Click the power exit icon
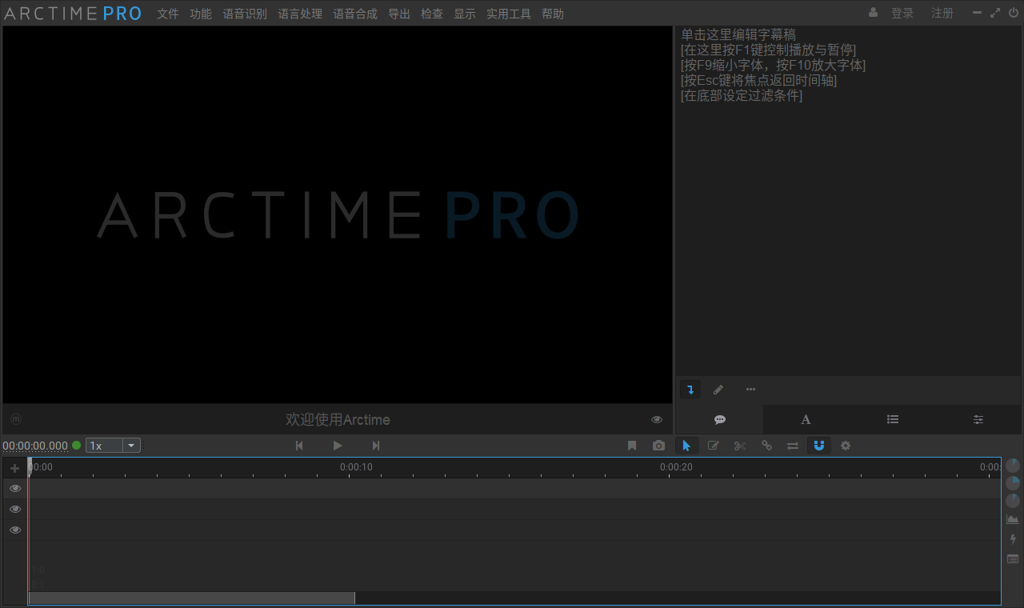Screen dimensions: 1024x608 [1014, 13]
